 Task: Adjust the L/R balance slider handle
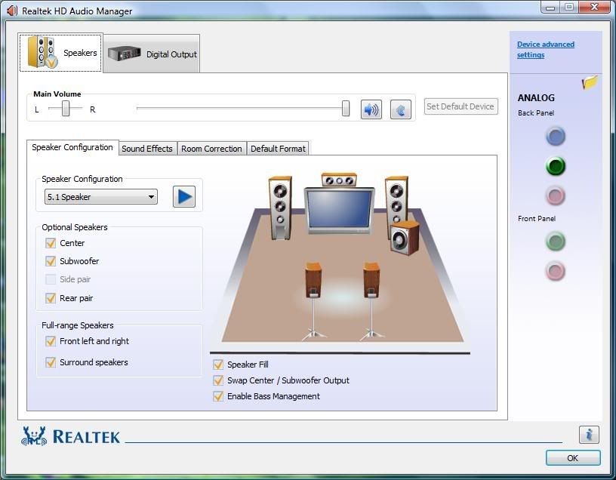pyautogui.click(x=66, y=108)
